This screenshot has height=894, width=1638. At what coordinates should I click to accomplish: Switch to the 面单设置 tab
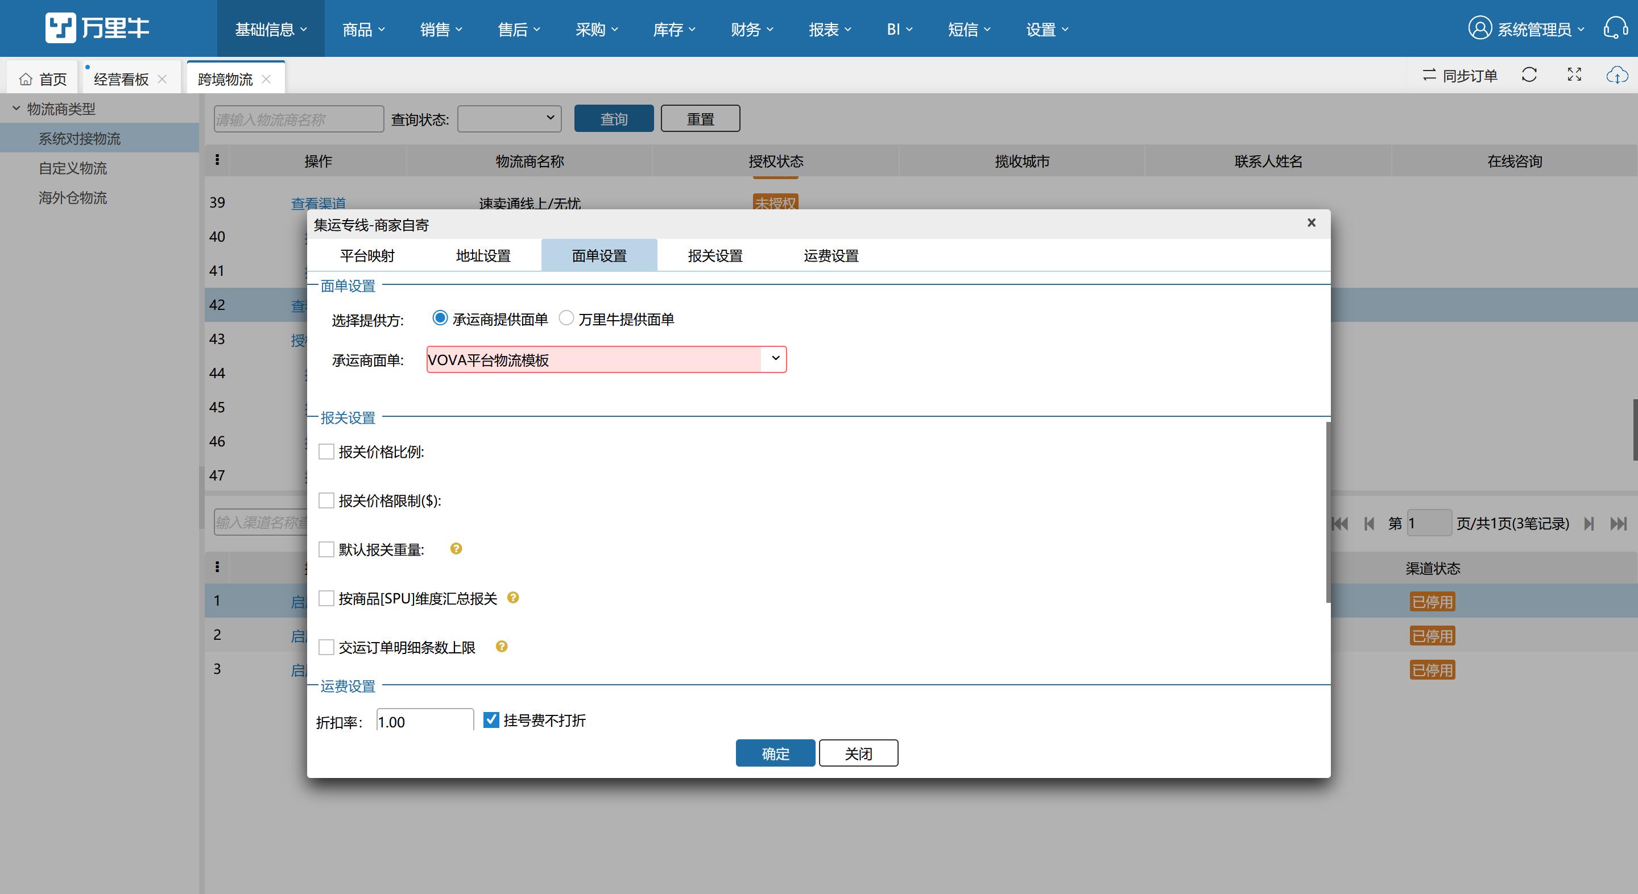(x=599, y=255)
